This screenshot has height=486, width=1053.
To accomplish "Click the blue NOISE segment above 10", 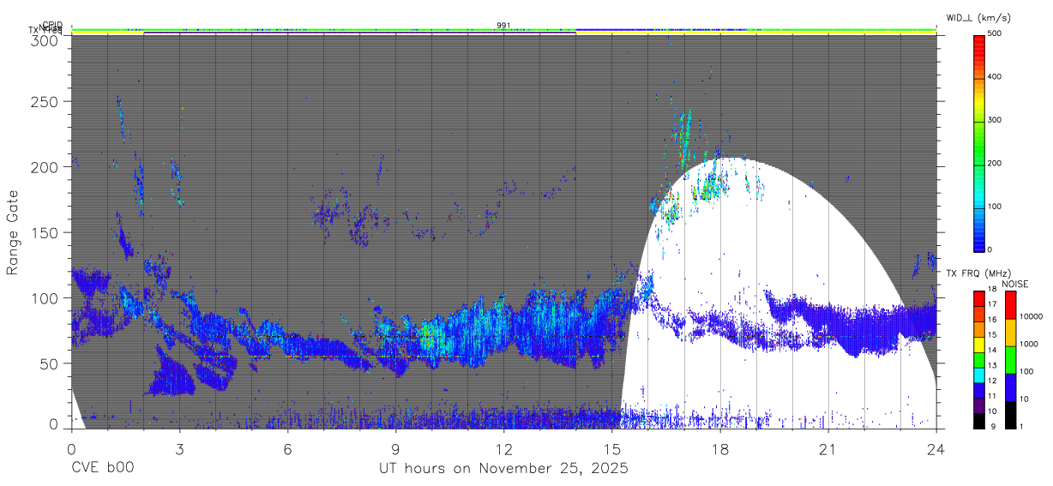I will tap(1010, 387).
